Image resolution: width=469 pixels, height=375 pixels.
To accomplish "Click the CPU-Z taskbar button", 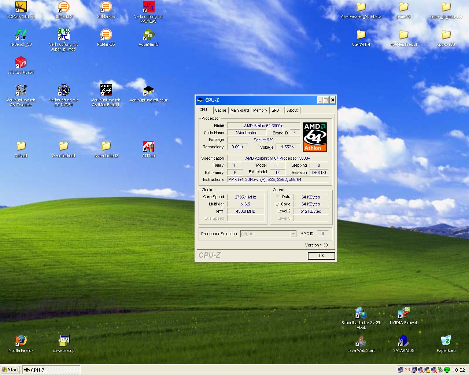I will (51, 370).
